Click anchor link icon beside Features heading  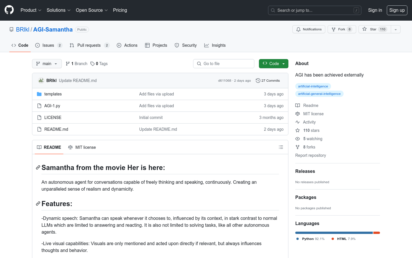click(x=38, y=204)
